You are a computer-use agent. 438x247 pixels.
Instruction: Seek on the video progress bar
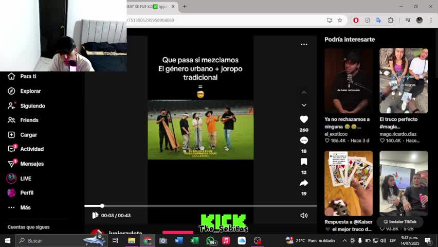(200, 206)
